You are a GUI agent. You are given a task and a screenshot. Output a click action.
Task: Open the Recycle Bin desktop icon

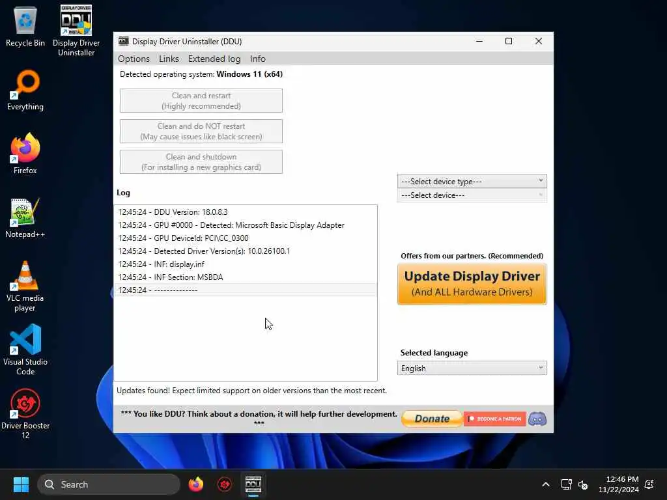coord(25,27)
